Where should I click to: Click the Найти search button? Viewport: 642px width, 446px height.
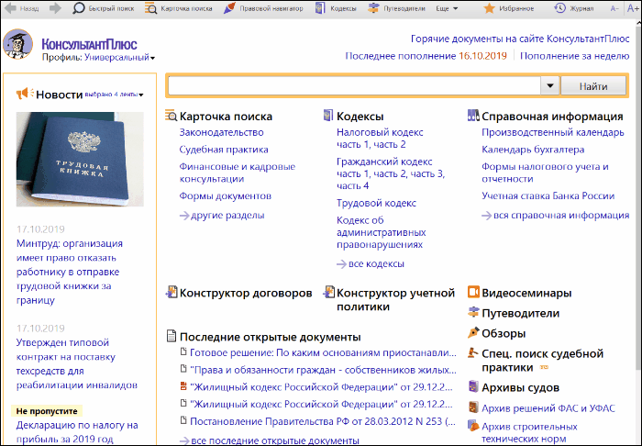pyautogui.click(x=592, y=86)
